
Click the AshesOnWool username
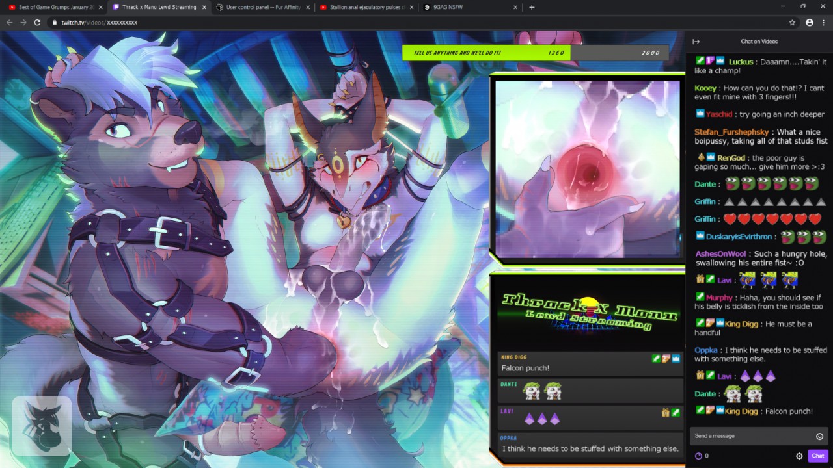[x=720, y=254]
